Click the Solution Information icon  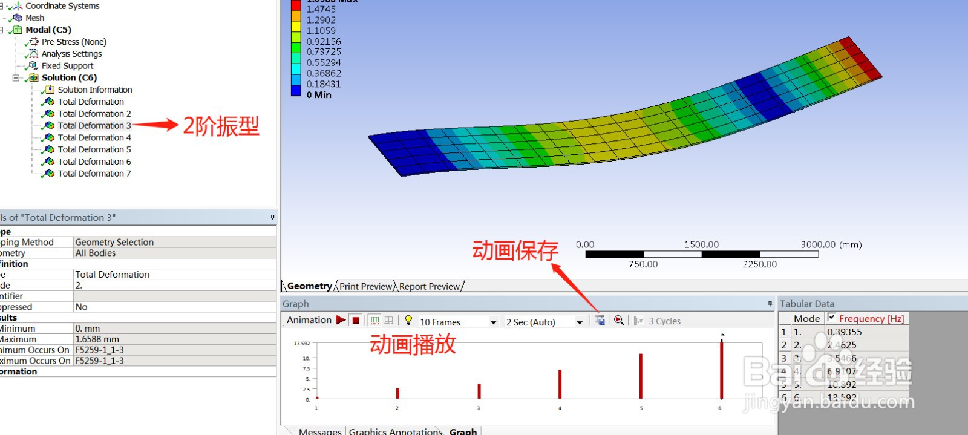pos(50,90)
